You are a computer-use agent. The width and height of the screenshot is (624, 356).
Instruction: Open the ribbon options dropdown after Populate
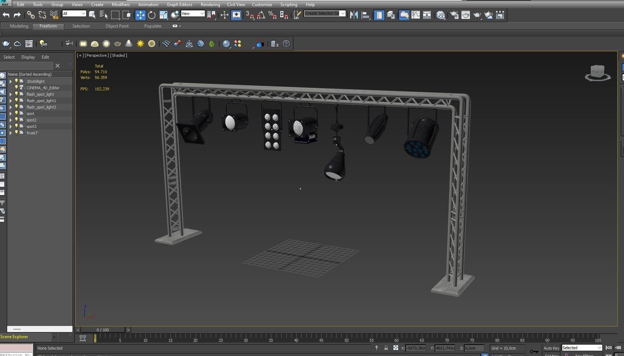pyautogui.click(x=176, y=26)
